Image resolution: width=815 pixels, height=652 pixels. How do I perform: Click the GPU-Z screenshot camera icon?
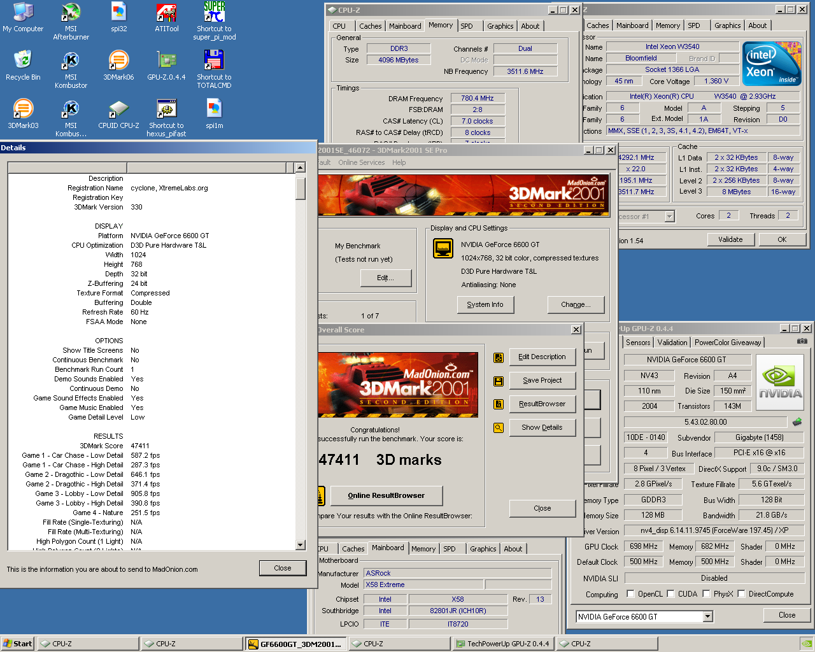coord(802,341)
